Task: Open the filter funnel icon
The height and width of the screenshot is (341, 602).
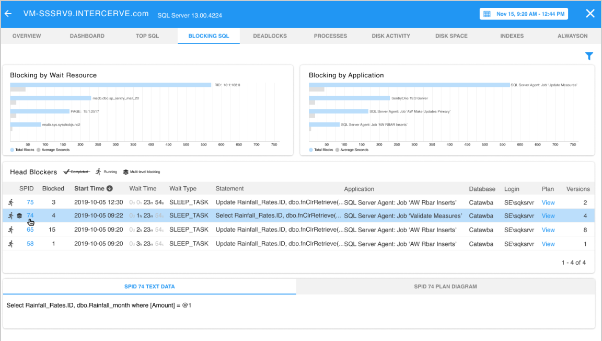Action: [x=589, y=56]
